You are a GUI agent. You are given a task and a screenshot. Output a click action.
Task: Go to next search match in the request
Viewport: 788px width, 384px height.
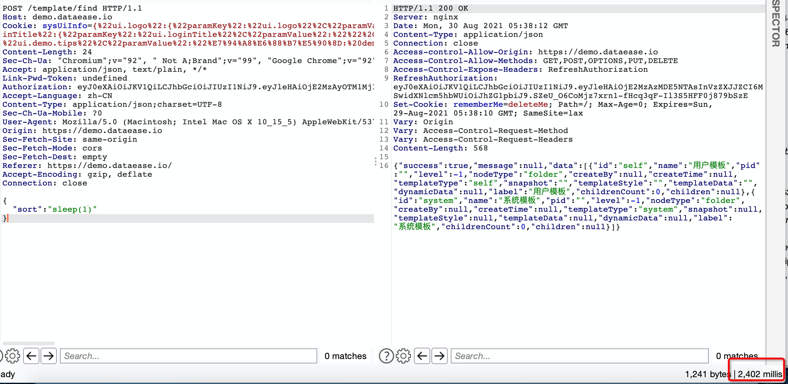(x=49, y=356)
